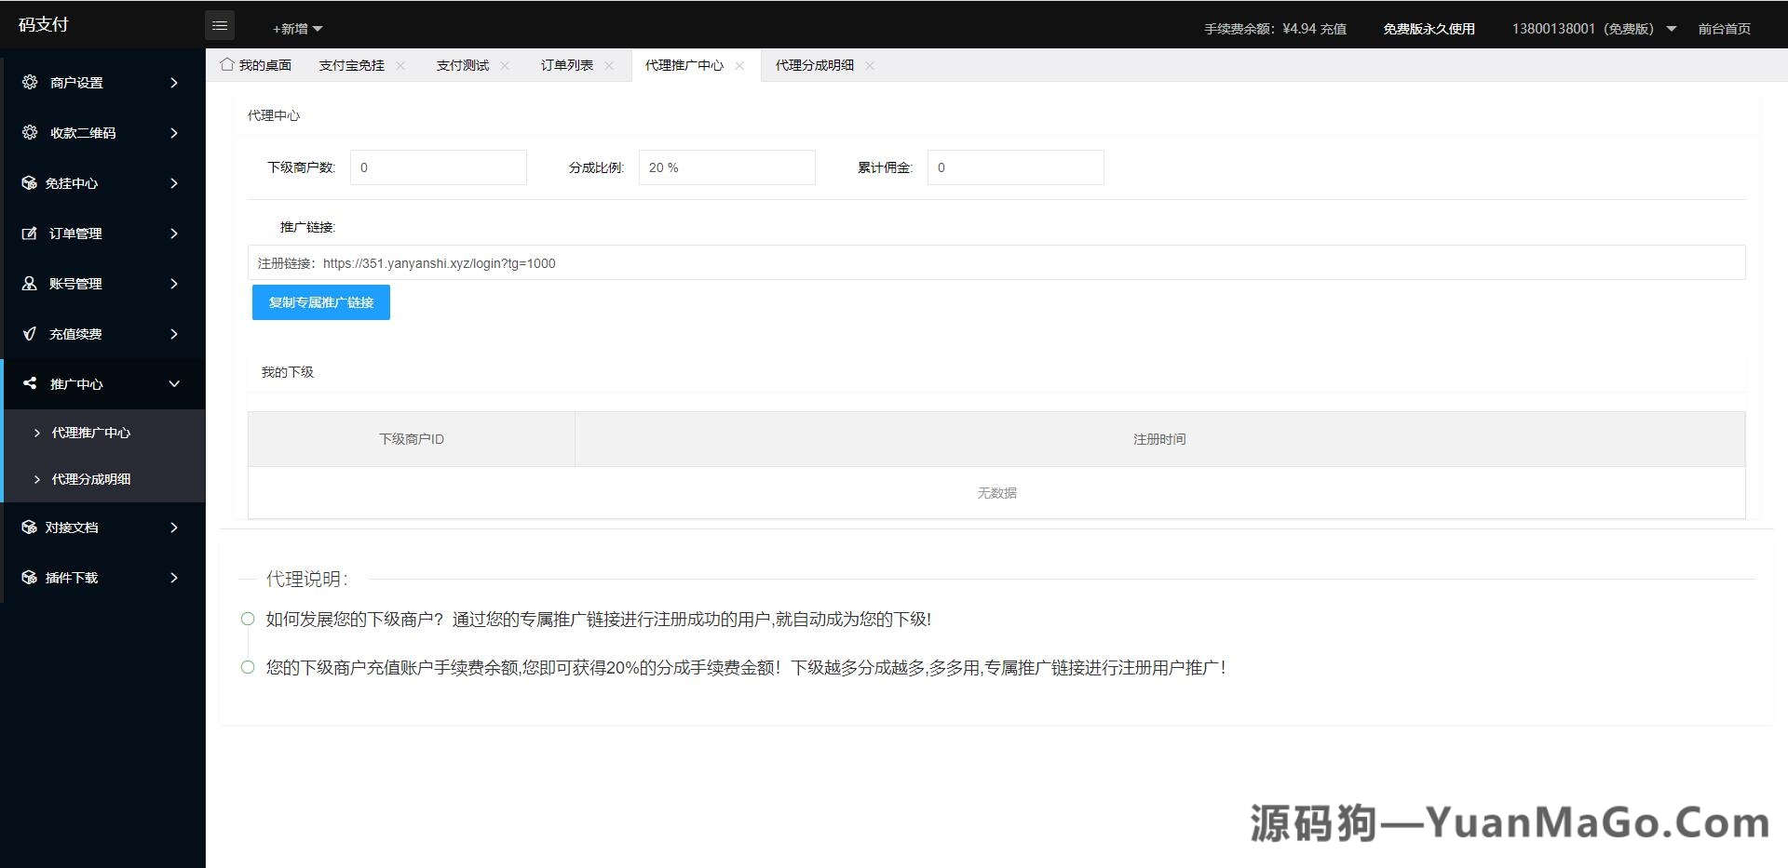Click the 分成比例 percentage field
Screen dimensions: 1788x868
pyautogui.click(x=726, y=167)
